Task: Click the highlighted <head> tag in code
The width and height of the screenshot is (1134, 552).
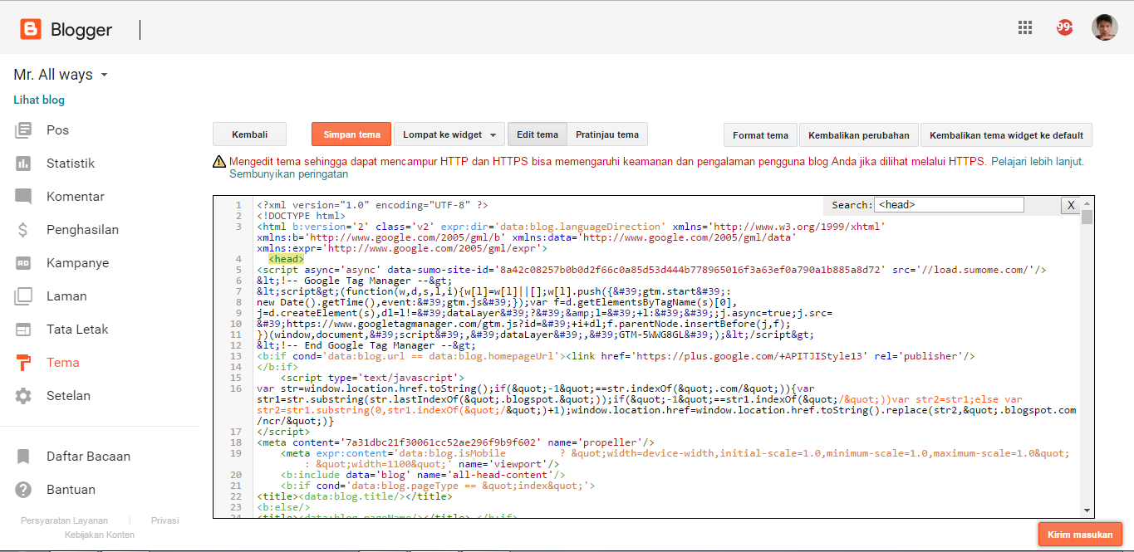Action: pyautogui.click(x=287, y=259)
